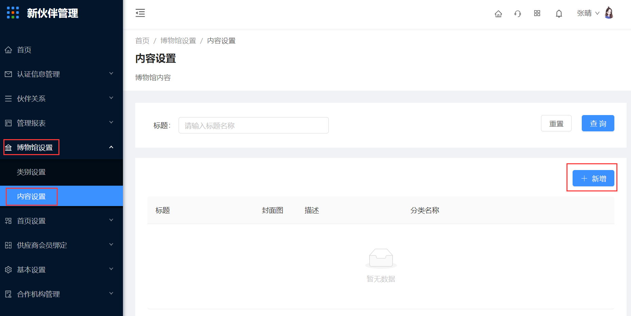Focus the 标题 title name input field
Image resolution: width=631 pixels, height=316 pixels.
pyautogui.click(x=254, y=125)
